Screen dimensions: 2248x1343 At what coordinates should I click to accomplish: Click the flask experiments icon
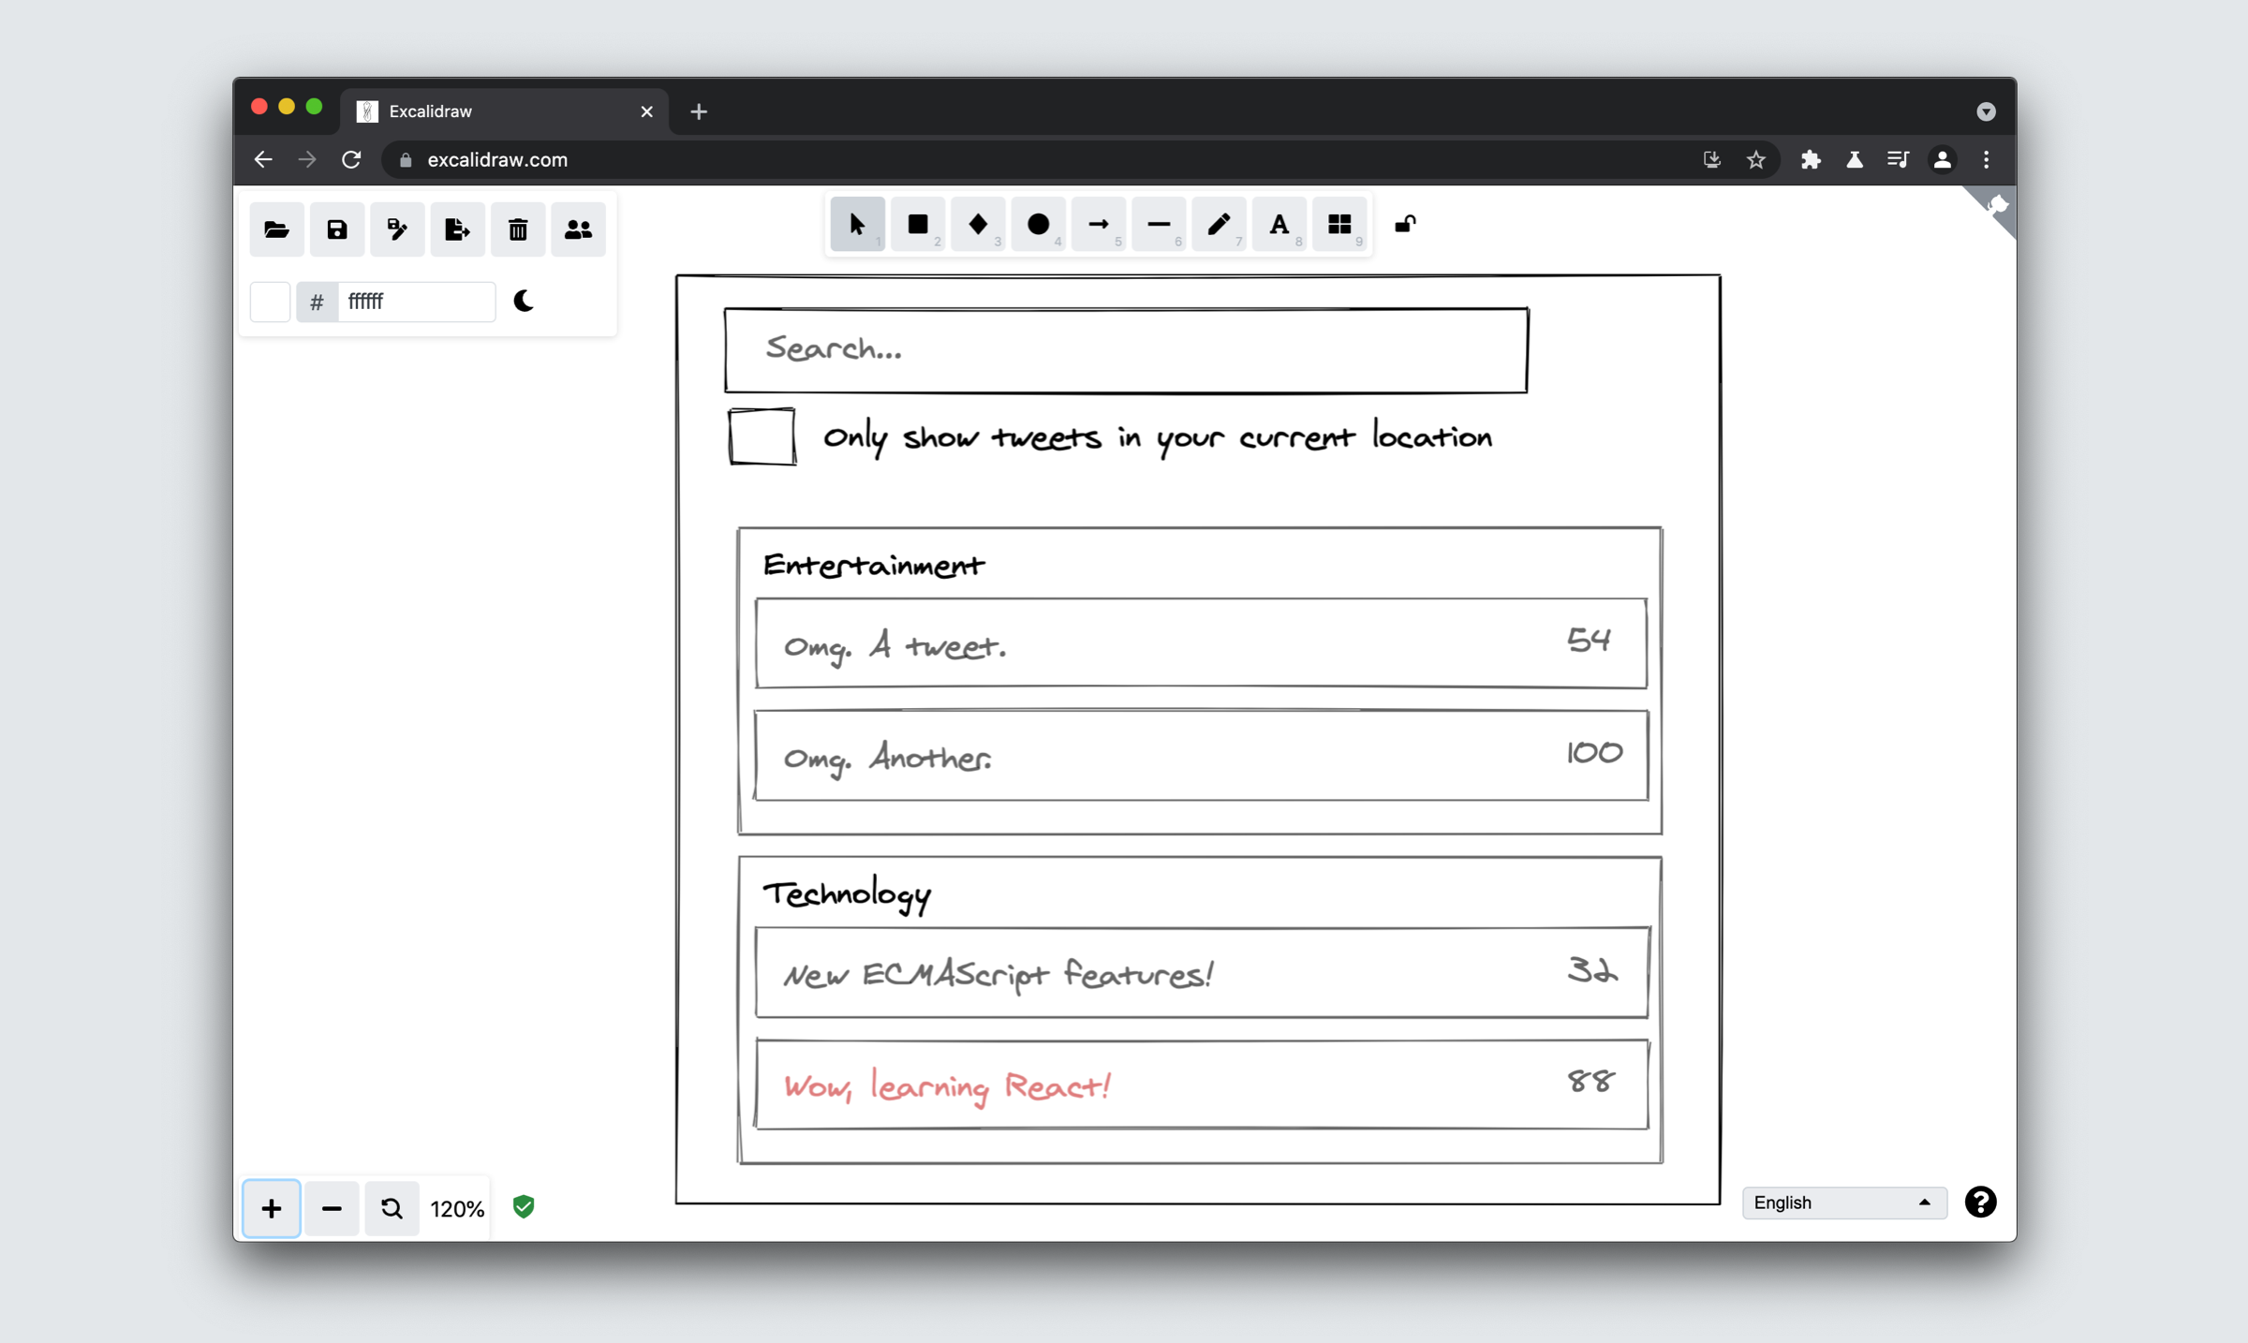coord(1855,160)
